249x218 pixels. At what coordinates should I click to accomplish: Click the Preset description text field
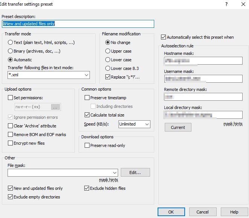(78, 24)
